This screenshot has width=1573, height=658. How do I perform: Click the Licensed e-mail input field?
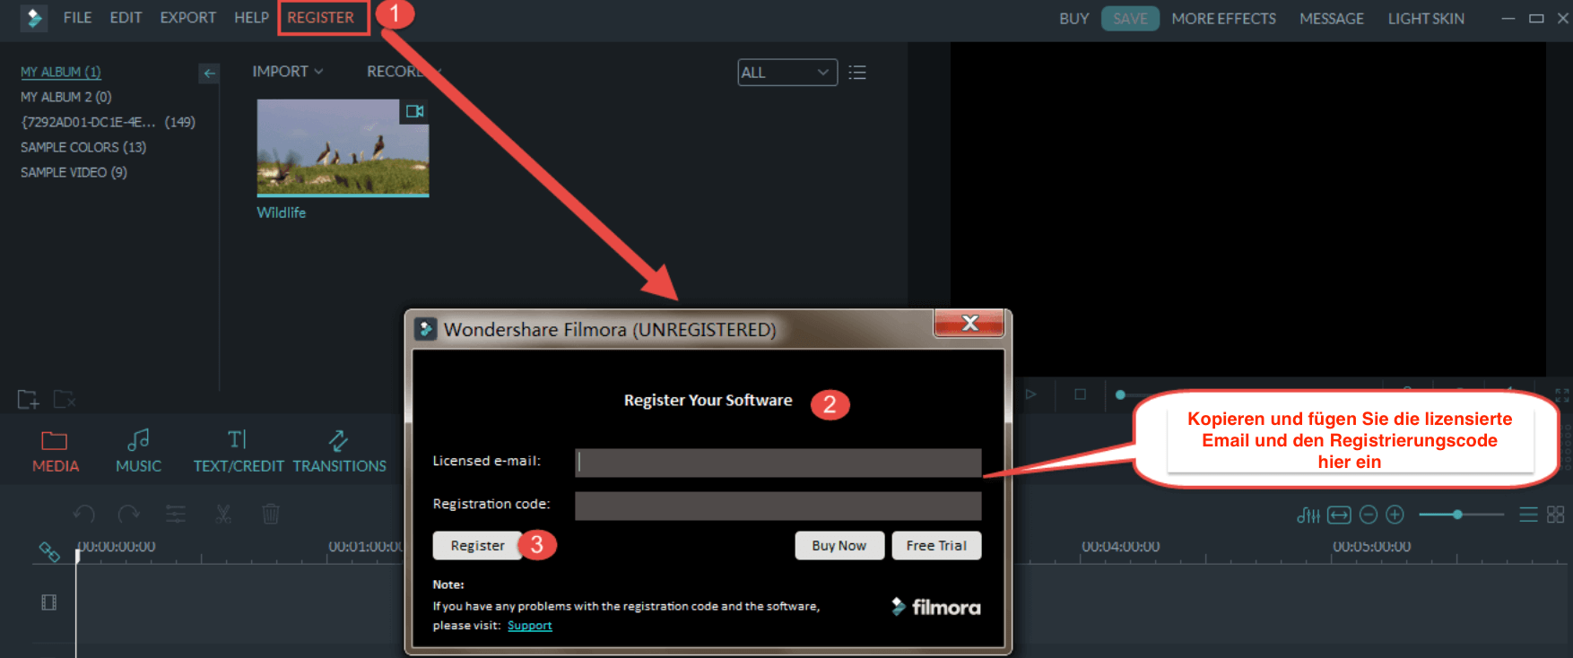778,462
